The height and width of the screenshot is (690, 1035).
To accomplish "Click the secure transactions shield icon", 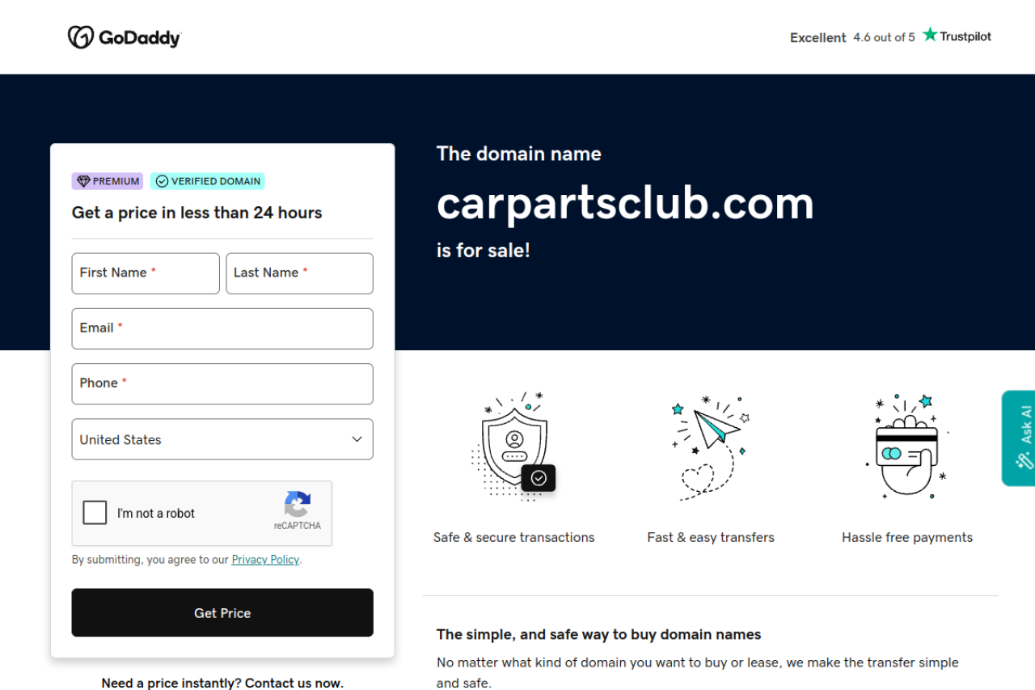I will [514, 447].
